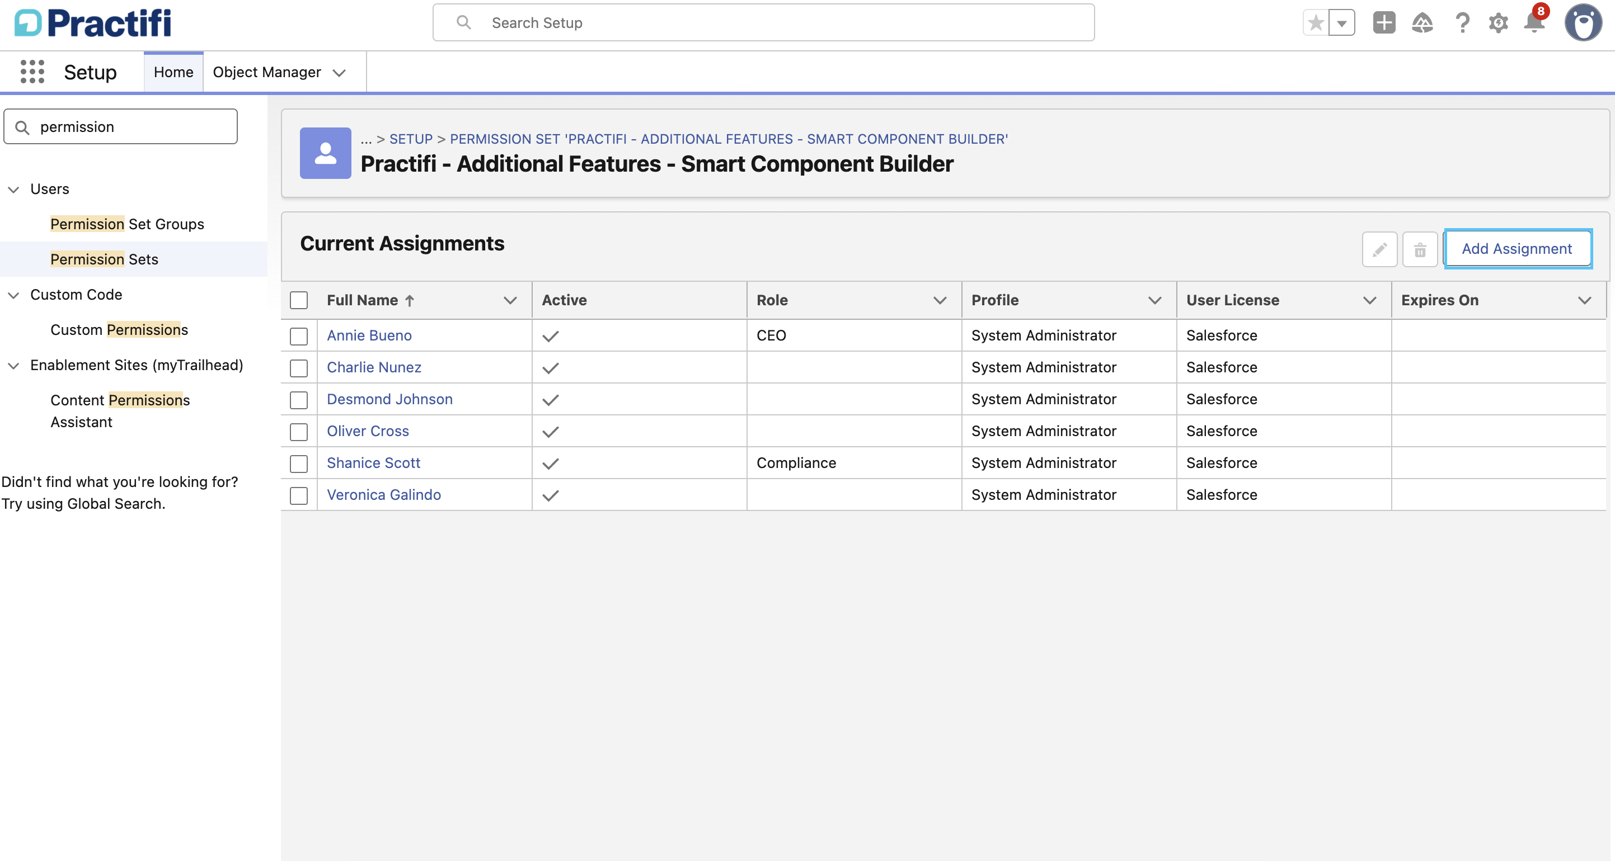Open Shanice Scott's user record
The width and height of the screenshot is (1615, 861).
[373, 463]
